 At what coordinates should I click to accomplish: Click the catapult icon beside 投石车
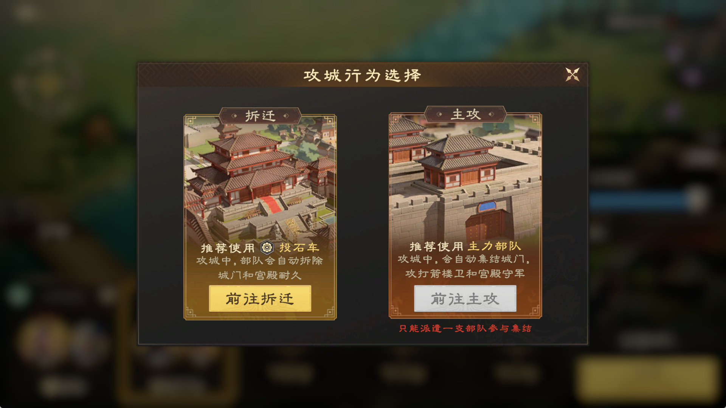point(267,248)
